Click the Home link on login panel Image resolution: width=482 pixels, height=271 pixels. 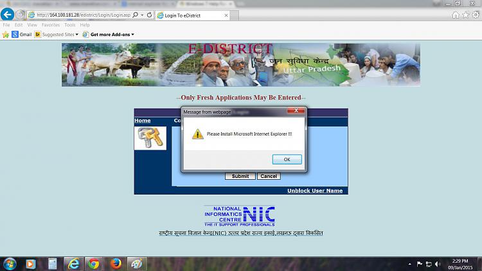click(142, 121)
